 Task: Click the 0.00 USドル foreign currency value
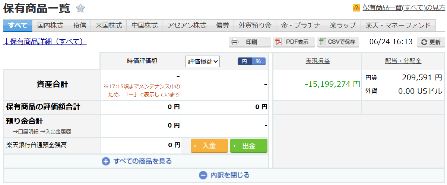tap(420, 91)
